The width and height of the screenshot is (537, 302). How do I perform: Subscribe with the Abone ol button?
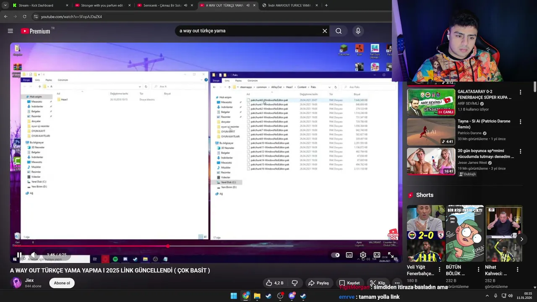click(62, 283)
